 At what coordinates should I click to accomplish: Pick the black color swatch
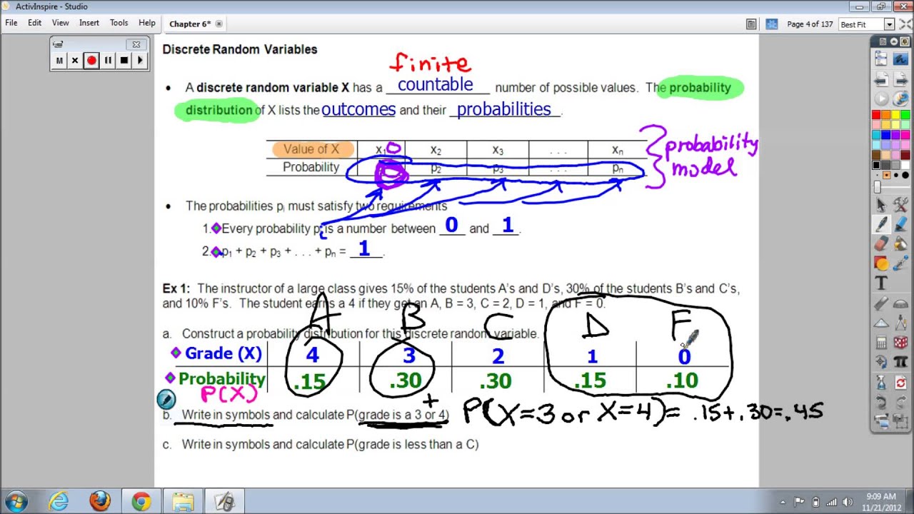(x=876, y=164)
